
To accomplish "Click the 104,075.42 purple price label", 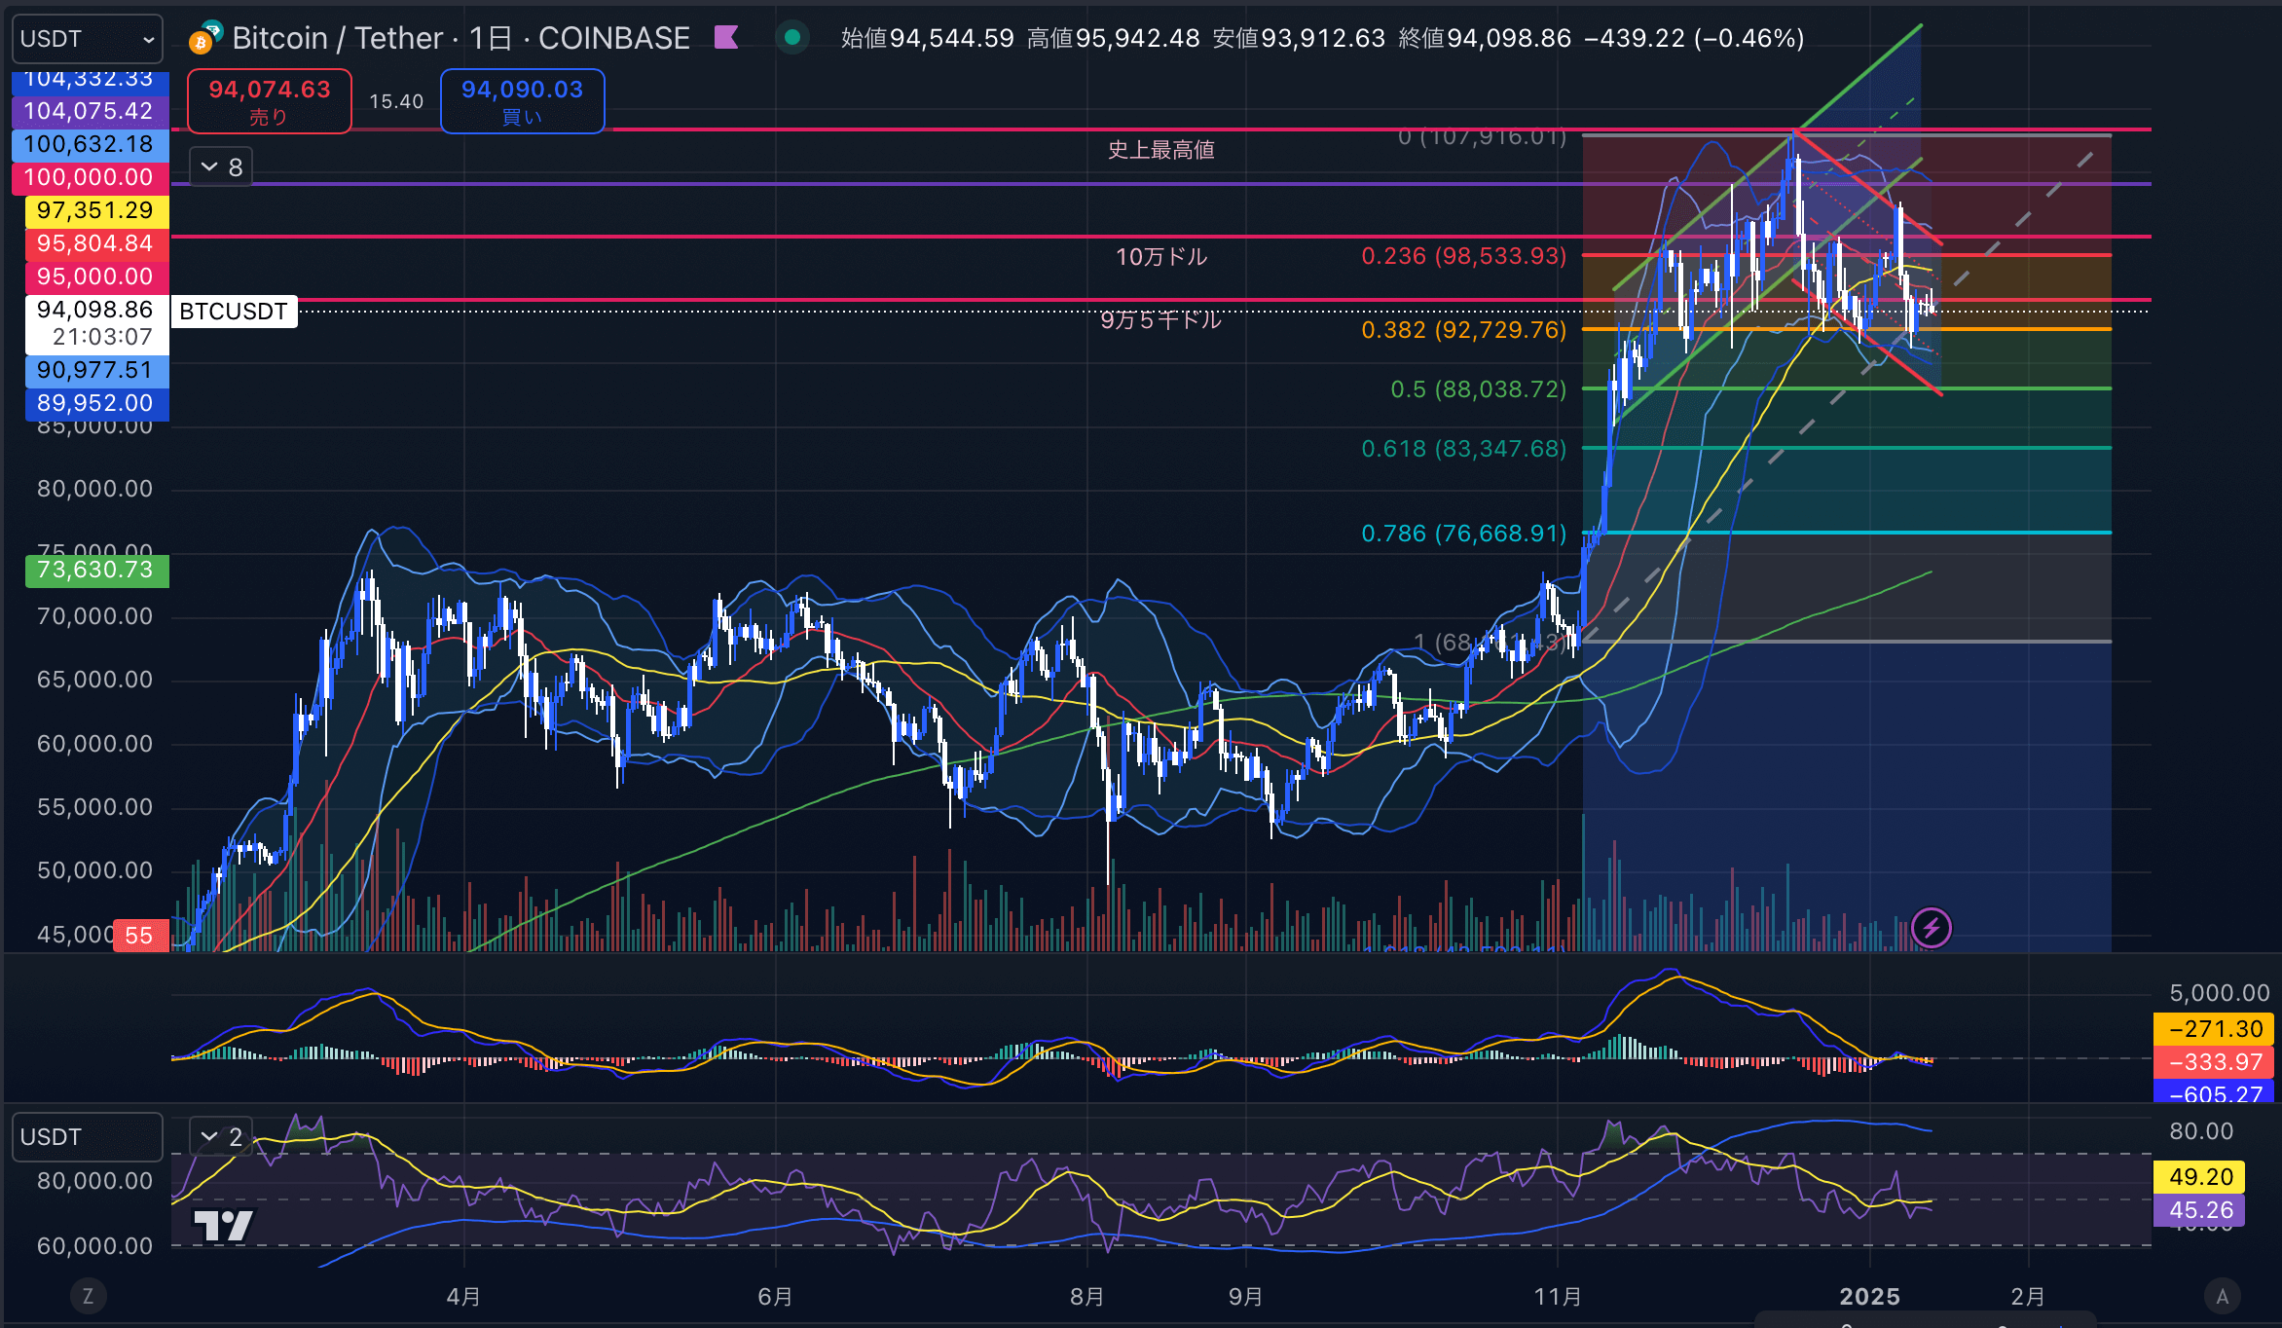I will coord(90,111).
